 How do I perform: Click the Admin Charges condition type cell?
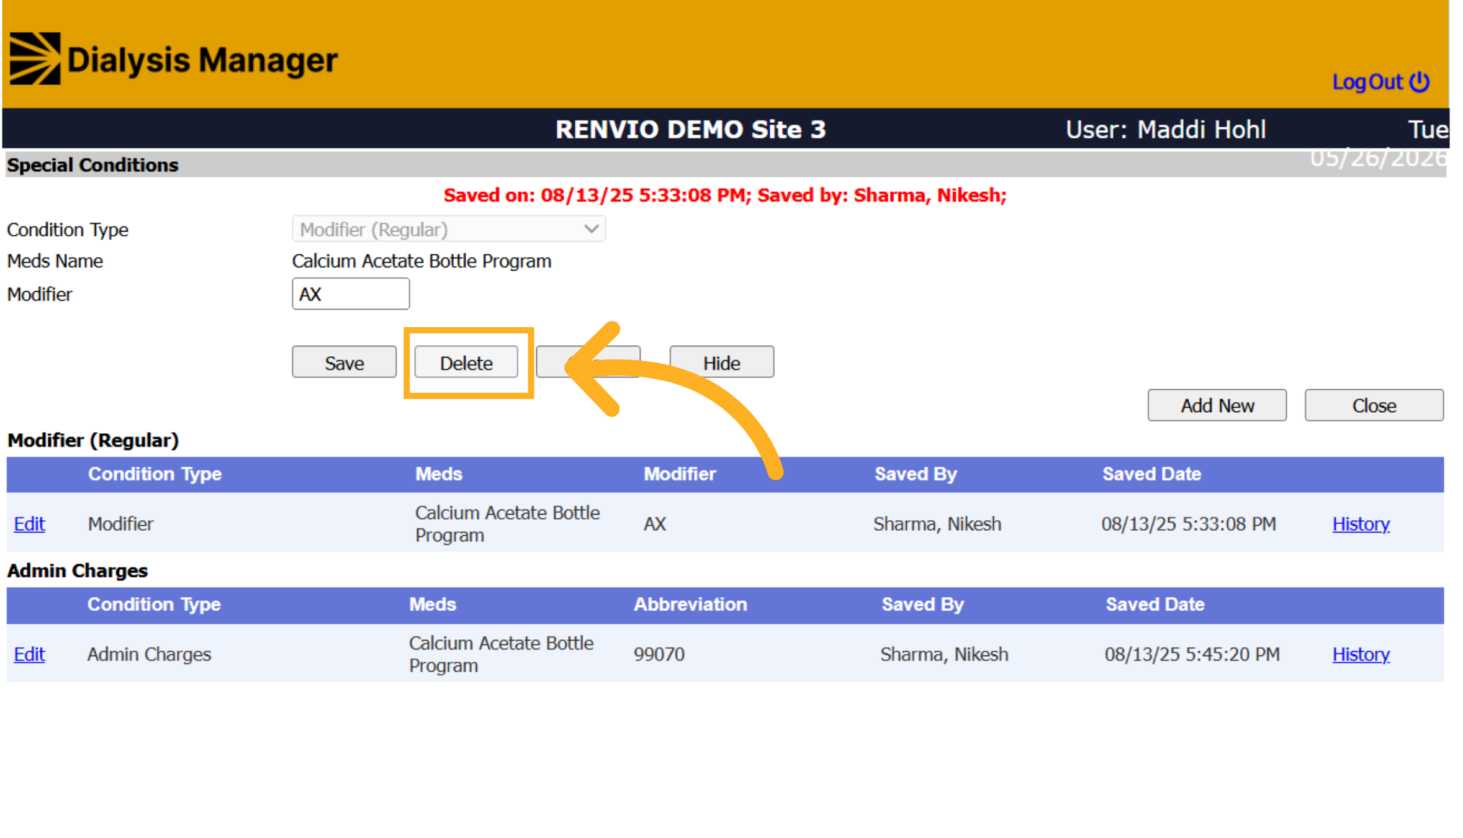click(x=149, y=654)
